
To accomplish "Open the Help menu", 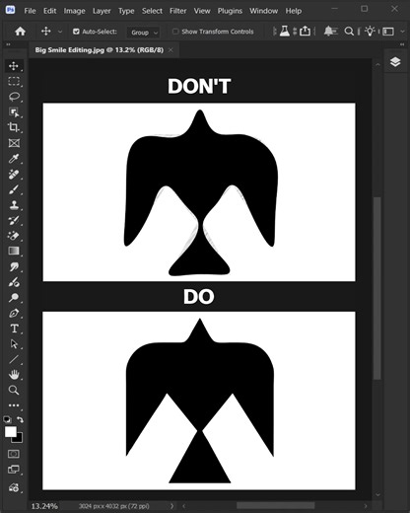I will pyautogui.click(x=294, y=11).
